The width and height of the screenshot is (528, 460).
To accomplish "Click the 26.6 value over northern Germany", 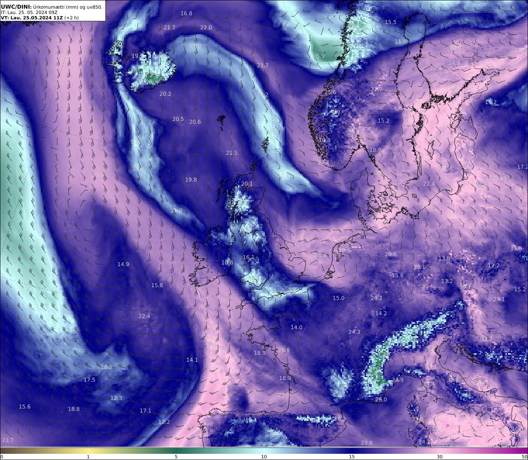I will pos(391,254).
